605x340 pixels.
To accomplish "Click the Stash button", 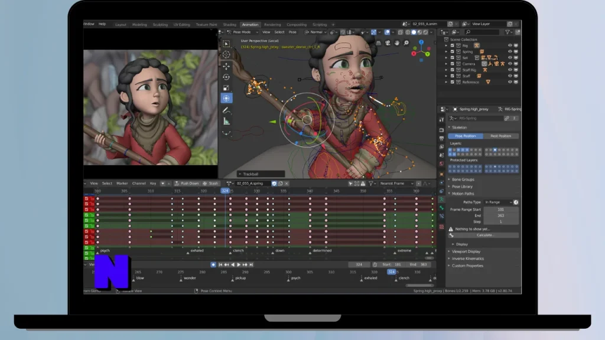I will (x=211, y=184).
